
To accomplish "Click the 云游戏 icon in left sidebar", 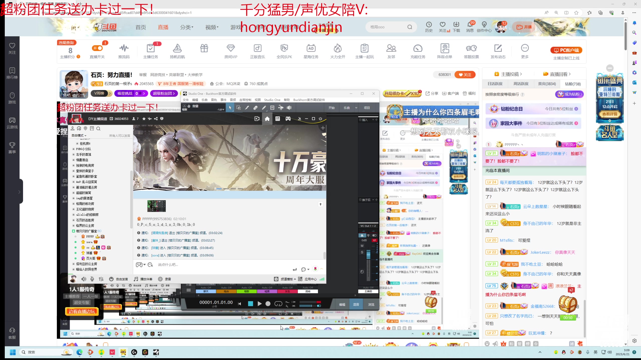I will tap(12, 123).
